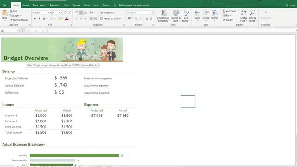The height and width of the screenshot is (167, 297).
Task: Decrease the cell indent
Action: 91,19
